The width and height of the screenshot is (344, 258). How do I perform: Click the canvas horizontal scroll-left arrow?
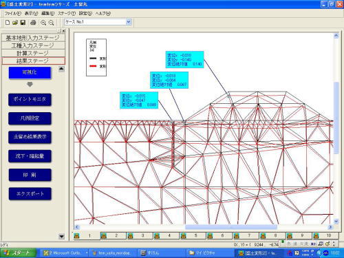pyautogui.click(x=77, y=227)
